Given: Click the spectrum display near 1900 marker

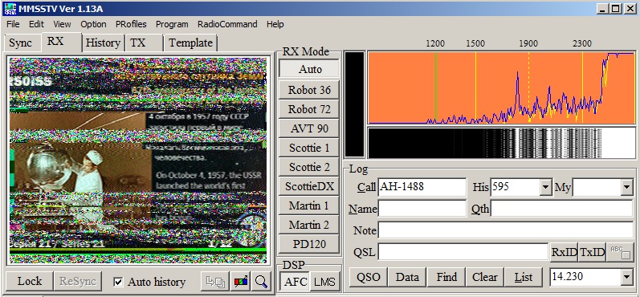Looking at the screenshot, I should pos(528,87).
